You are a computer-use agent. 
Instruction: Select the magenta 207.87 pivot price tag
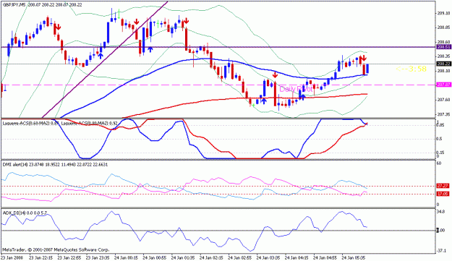(x=443, y=85)
